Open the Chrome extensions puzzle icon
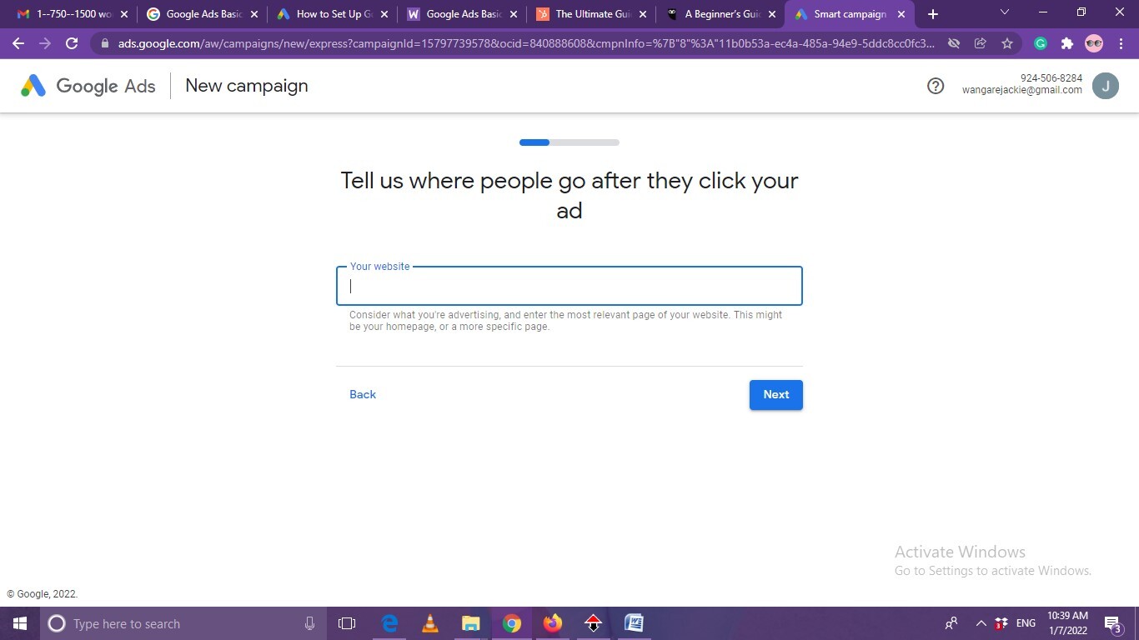Viewport: 1139px width, 640px height. 1066,43
